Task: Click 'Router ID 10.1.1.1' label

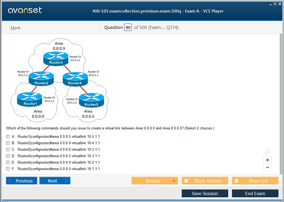Action: point(49,99)
